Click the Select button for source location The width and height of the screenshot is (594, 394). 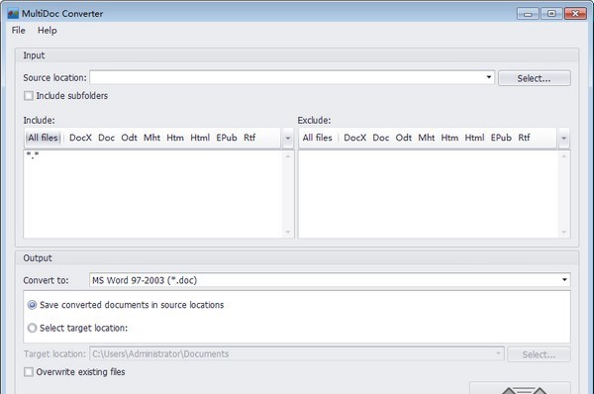pos(535,78)
